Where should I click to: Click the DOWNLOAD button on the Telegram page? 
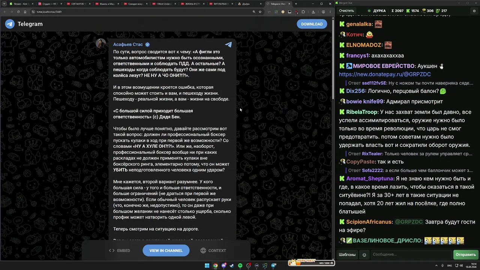(312, 24)
